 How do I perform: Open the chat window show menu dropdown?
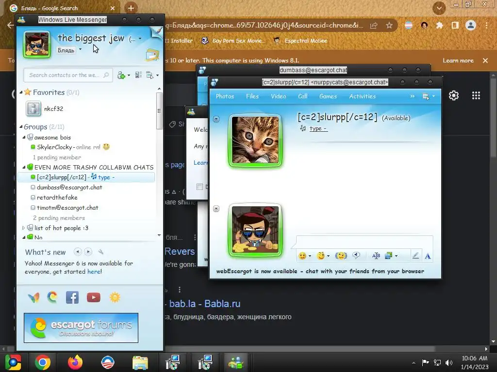(x=429, y=96)
